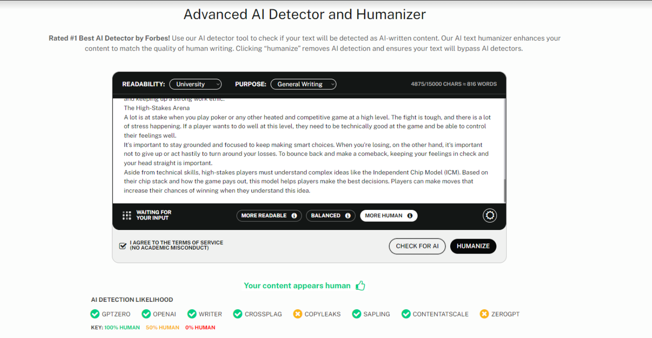Click the dotted grid status icon

(x=127, y=216)
